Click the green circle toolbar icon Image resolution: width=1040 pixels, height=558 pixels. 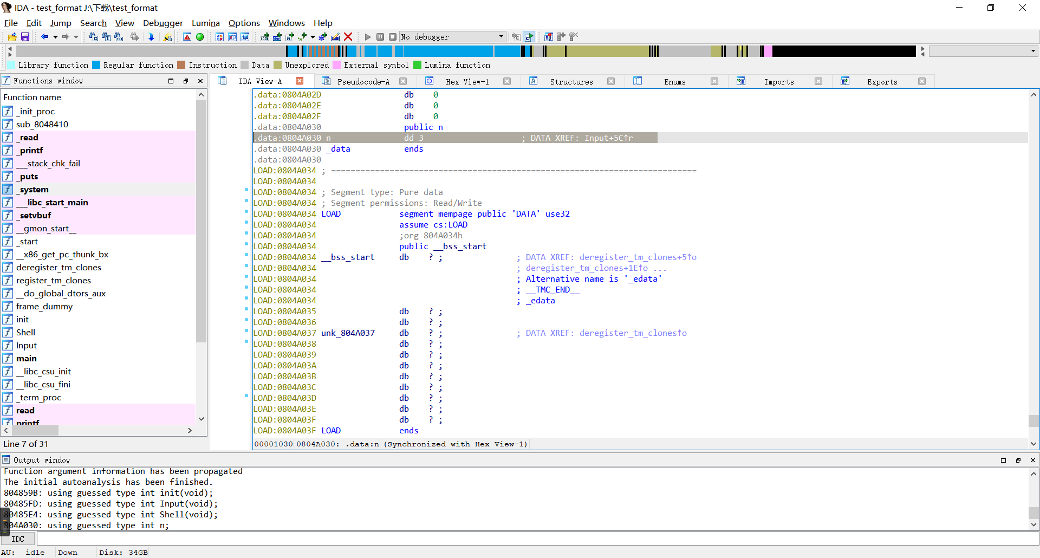click(200, 37)
